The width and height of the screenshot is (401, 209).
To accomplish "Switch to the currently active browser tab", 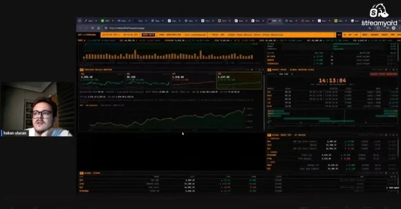I will tap(274, 20).
